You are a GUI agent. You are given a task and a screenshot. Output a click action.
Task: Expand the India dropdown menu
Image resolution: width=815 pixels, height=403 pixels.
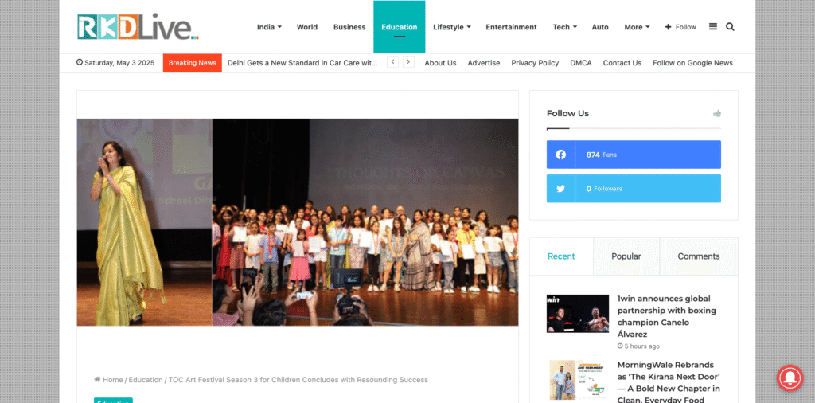point(269,27)
